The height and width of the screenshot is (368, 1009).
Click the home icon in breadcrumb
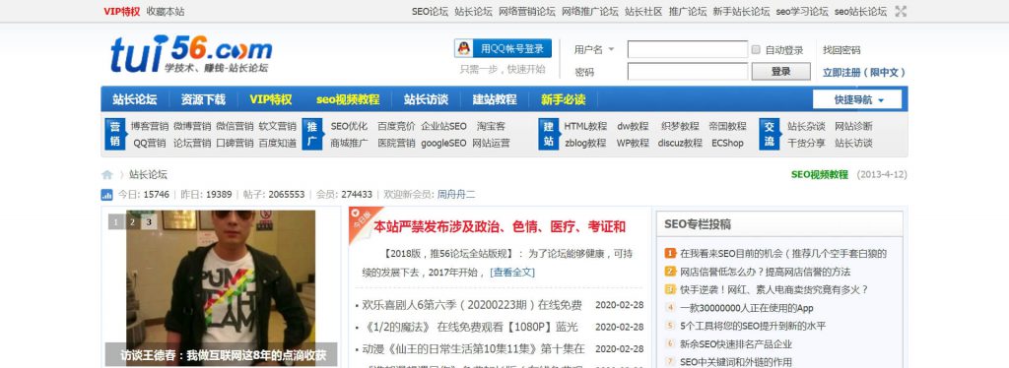coord(106,175)
